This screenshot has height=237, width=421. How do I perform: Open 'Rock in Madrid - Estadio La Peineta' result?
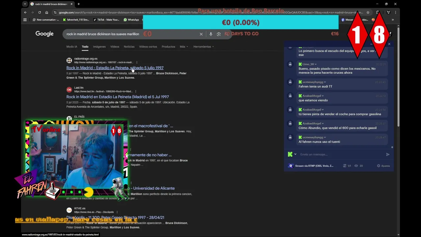point(115,68)
